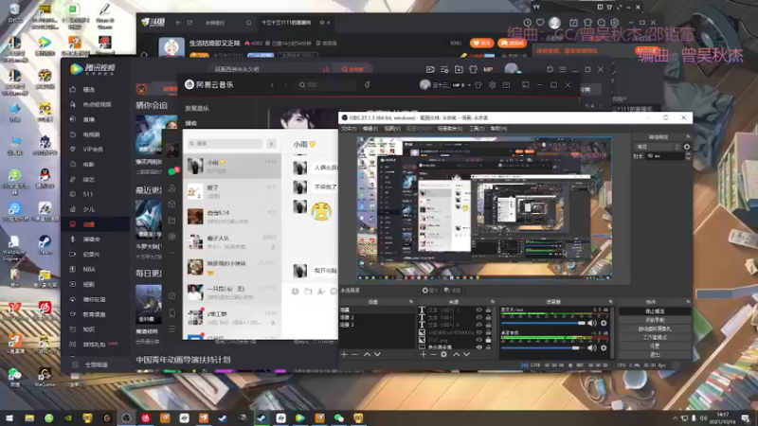Click the WeChat search field
The width and height of the screenshot is (758, 426).
click(226, 144)
